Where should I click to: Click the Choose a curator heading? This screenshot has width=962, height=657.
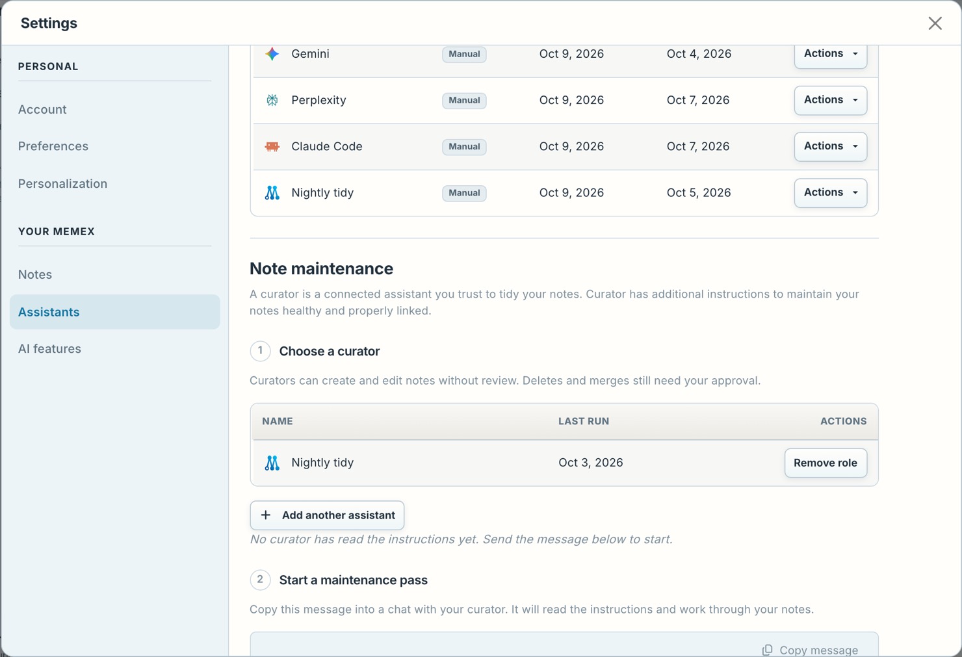click(330, 352)
